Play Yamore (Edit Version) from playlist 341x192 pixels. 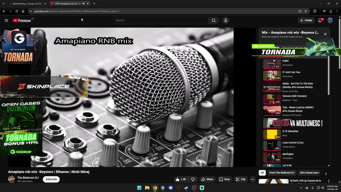pyautogui.click(x=295, y=99)
